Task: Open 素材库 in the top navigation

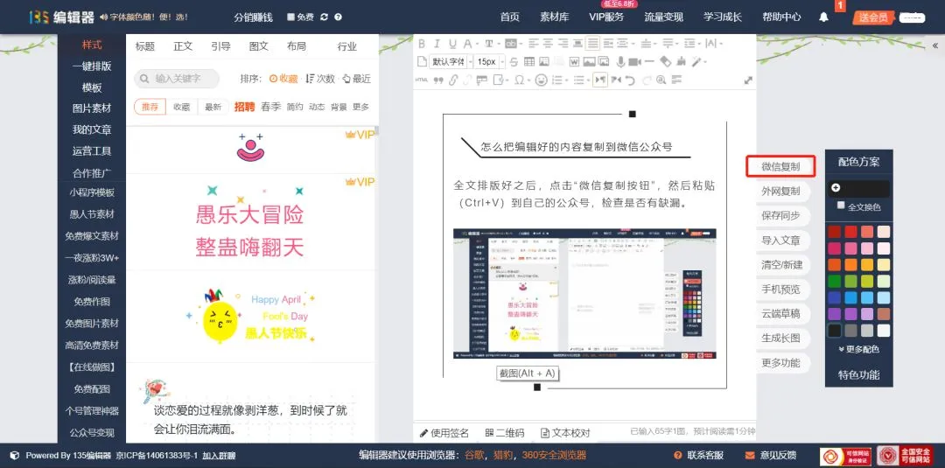Action: (554, 17)
